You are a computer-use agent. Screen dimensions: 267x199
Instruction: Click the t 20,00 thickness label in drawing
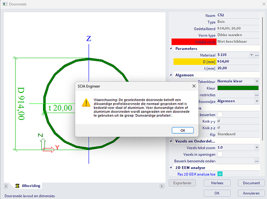(x=60, y=108)
